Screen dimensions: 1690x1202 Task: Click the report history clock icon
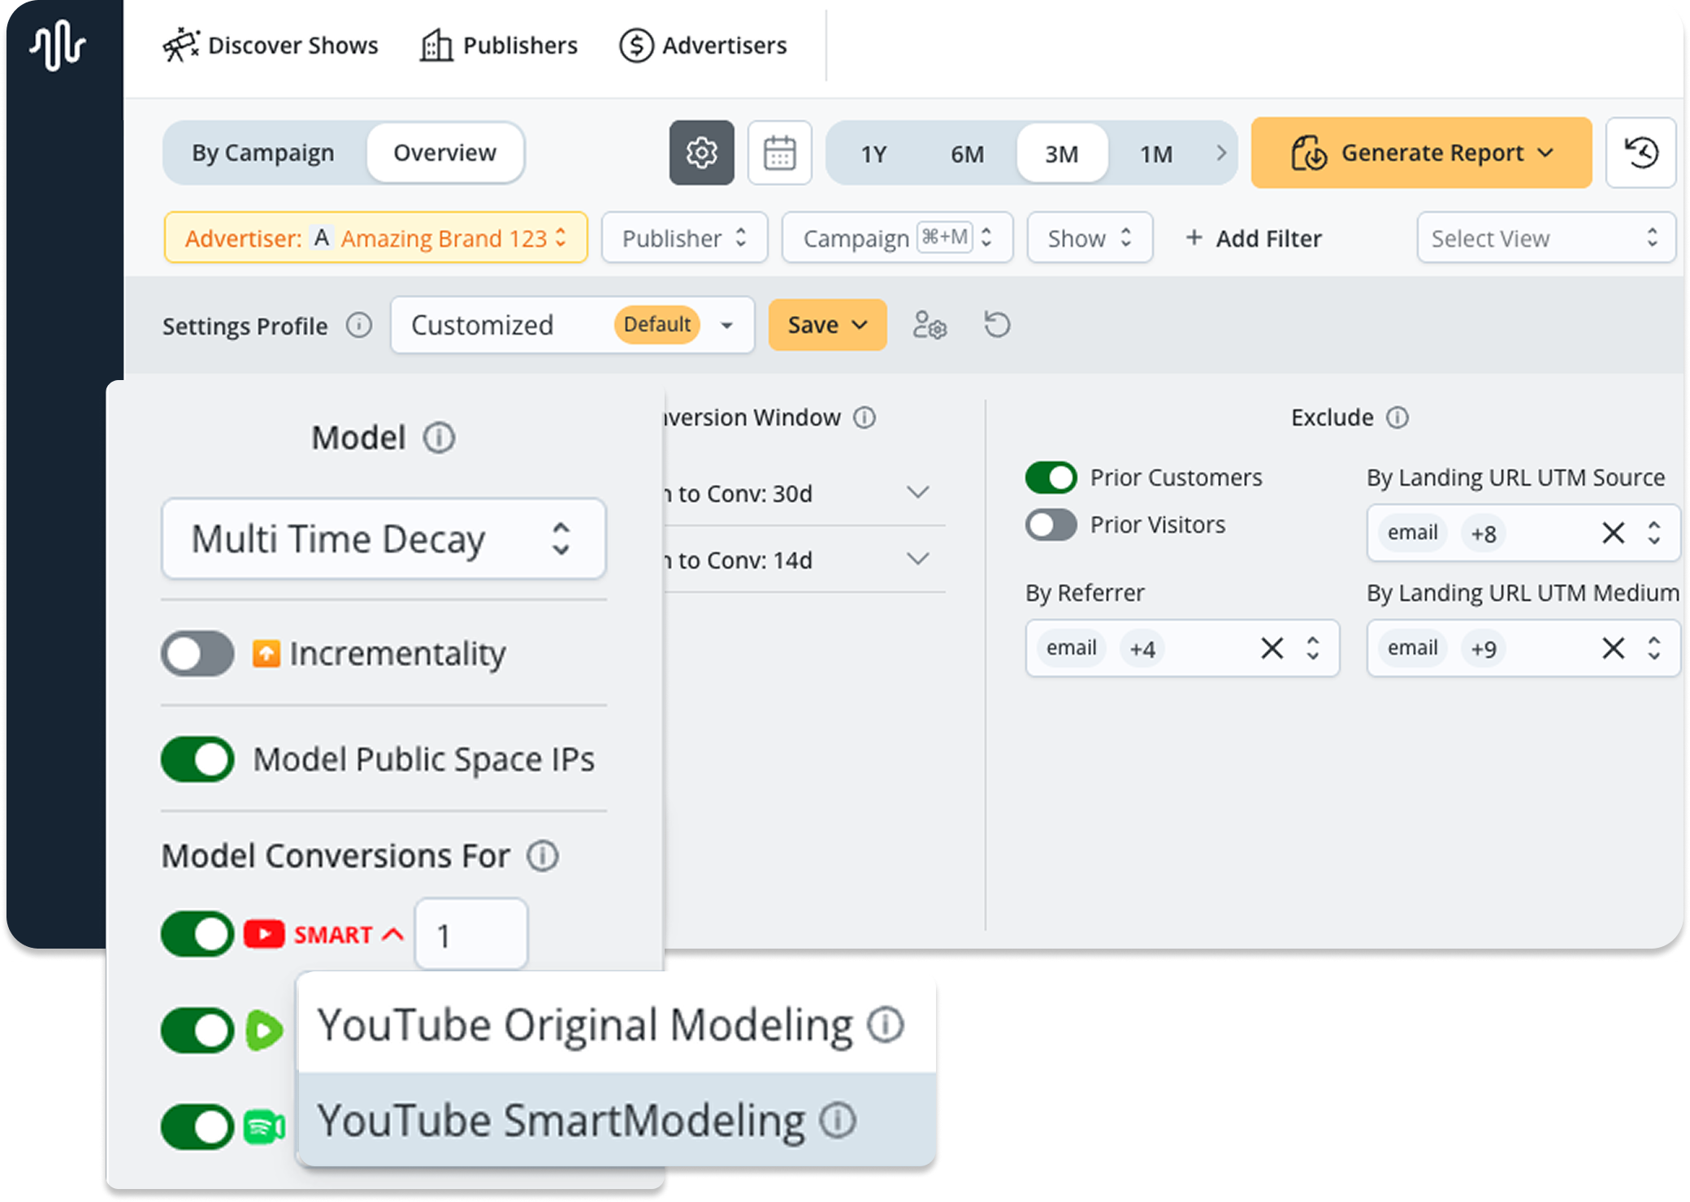1640,153
